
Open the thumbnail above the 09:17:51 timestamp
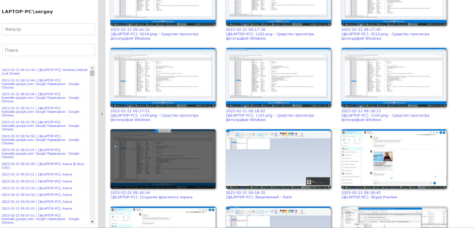click(163, 77)
